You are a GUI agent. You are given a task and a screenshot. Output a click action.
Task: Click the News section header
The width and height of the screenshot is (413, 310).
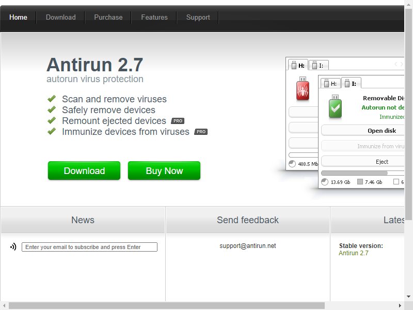click(83, 220)
